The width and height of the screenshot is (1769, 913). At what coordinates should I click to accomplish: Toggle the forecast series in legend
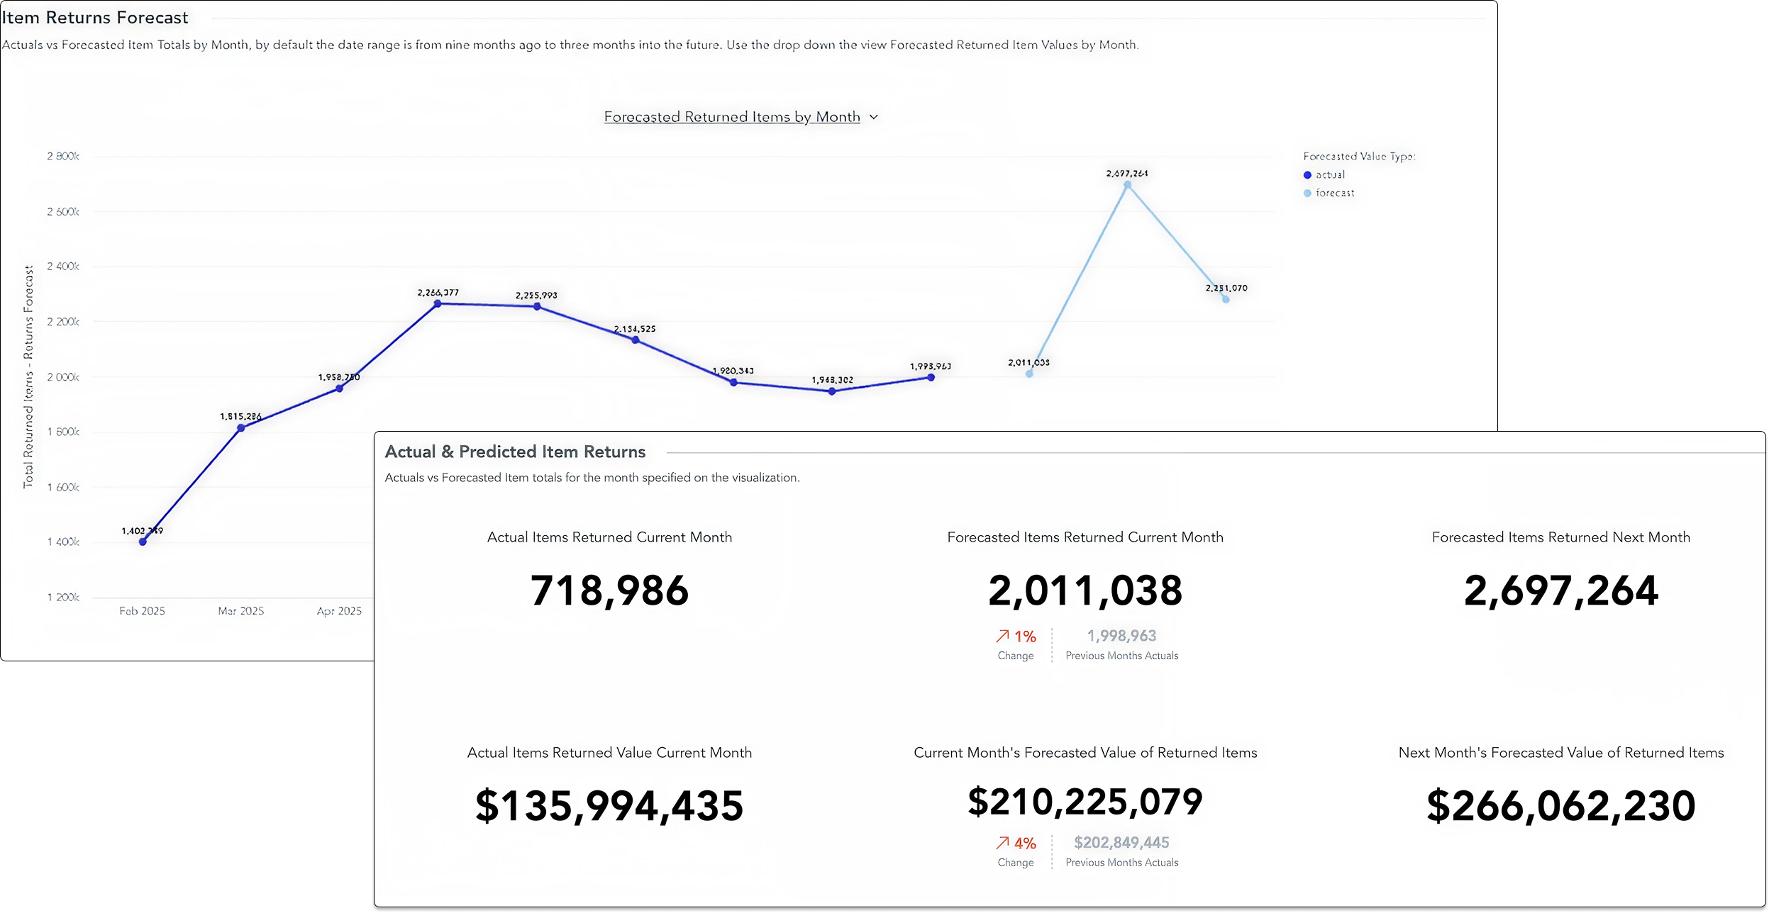click(x=1334, y=193)
